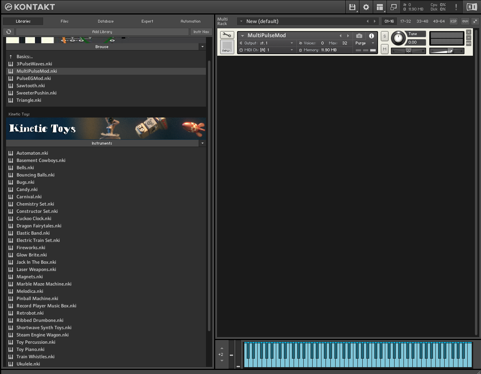Toggle the Instr Nav pane
Viewport: 481px width, 374px height.
[x=201, y=32]
